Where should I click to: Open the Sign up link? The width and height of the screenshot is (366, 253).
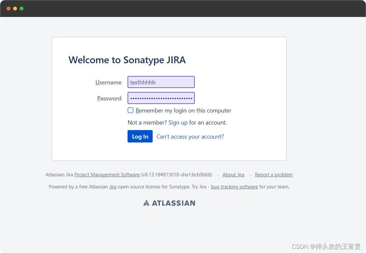click(178, 123)
